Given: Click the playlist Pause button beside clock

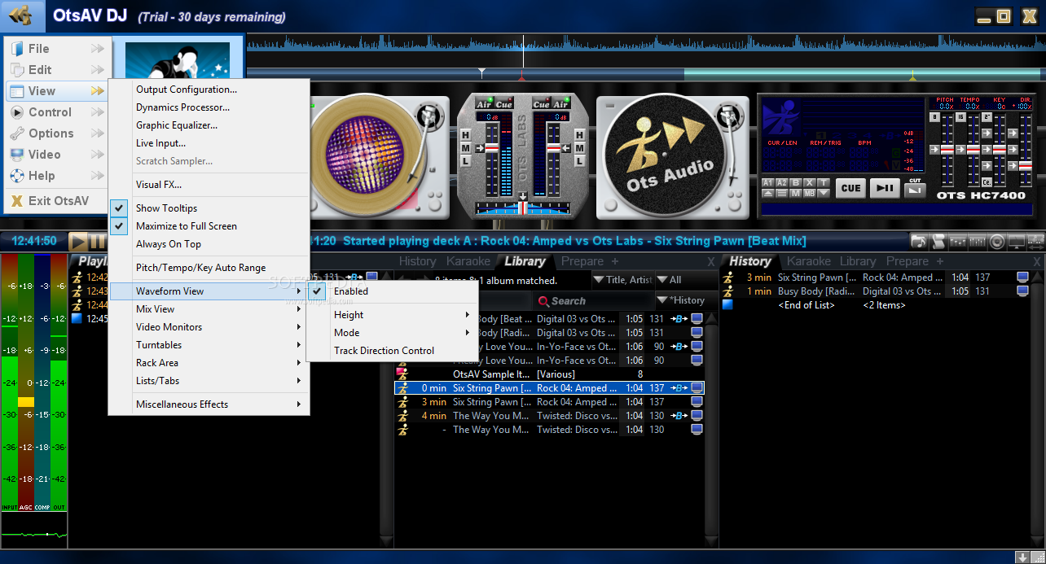Looking at the screenshot, I should [98, 241].
